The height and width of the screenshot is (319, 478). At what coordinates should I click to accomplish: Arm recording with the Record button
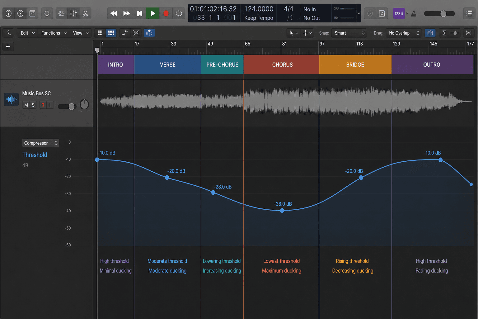point(166,13)
